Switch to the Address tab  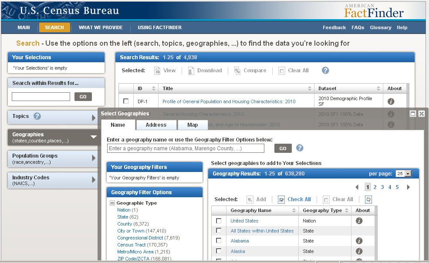click(156, 125)
